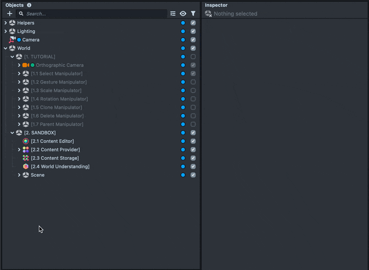Viewport: 369px width, 270px height.
Task: Expand the [2.2 Content Provider] node
Action: 19,150
